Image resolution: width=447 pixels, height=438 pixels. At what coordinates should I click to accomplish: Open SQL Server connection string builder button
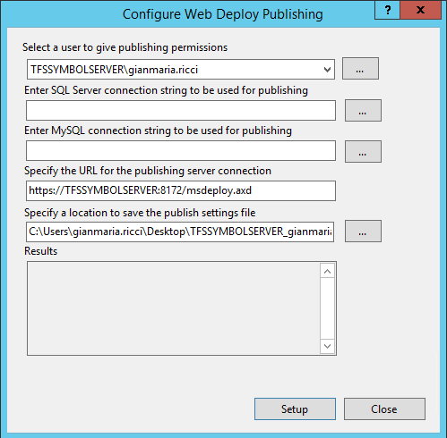(363, 111)
